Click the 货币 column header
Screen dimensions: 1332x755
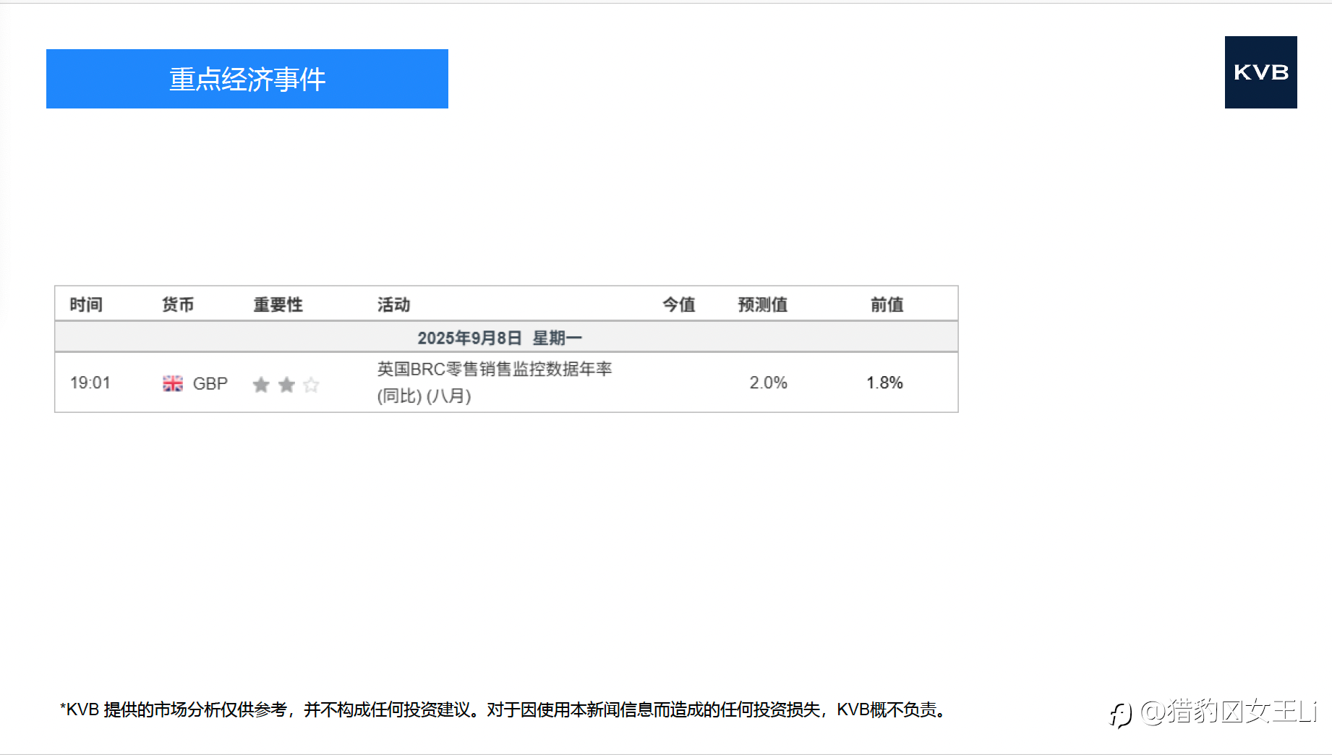(178, 304)
